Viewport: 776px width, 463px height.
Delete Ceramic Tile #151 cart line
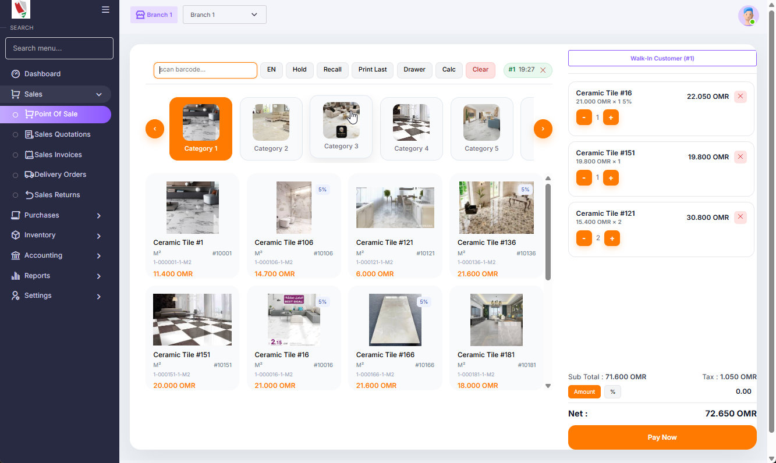click(x=740, y=157)
